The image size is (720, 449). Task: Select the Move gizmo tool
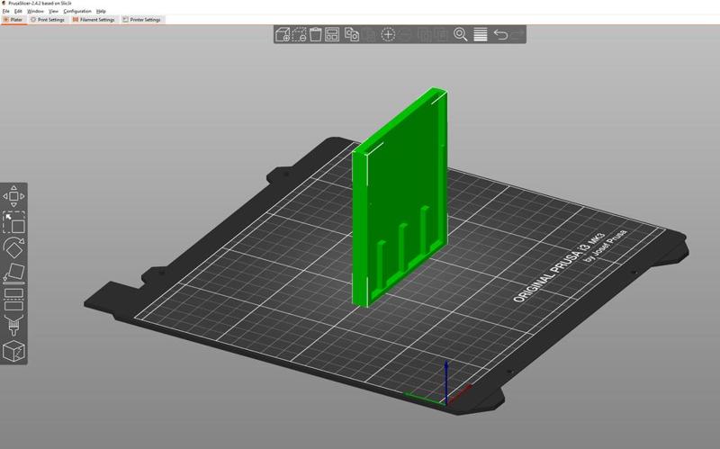pos(13,196)
